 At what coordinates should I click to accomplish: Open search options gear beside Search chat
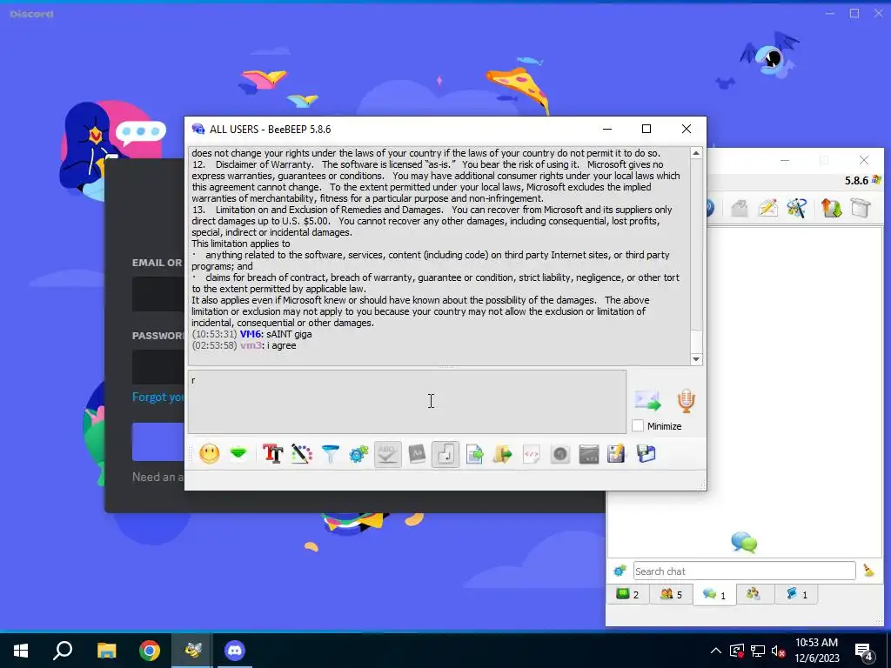[620, 571]
